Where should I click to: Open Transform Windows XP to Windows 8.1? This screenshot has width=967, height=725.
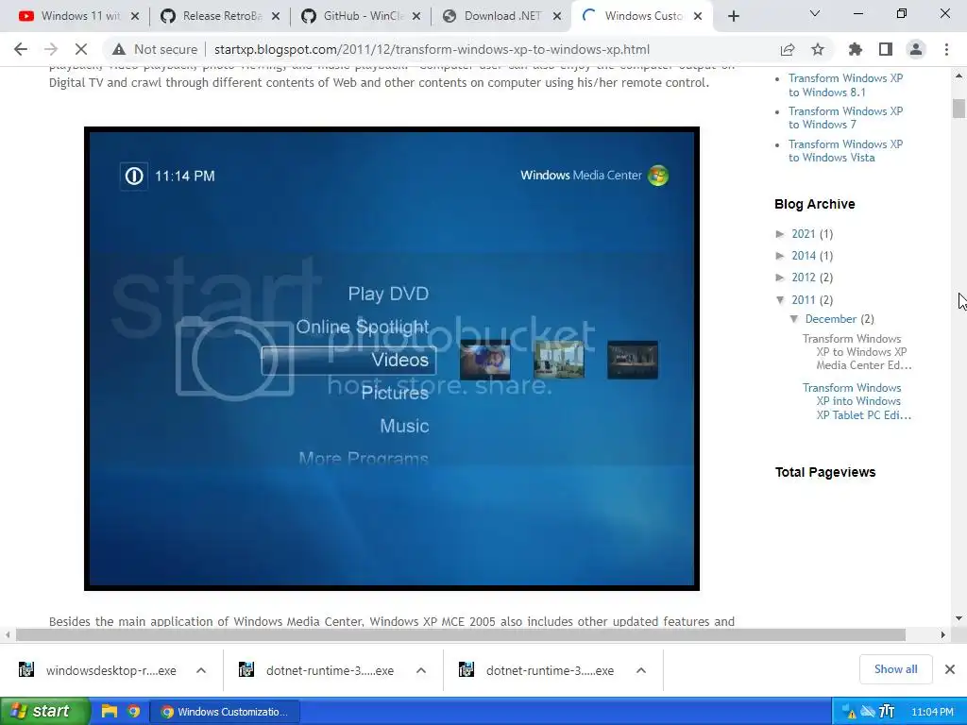click(x=845, y=85)
